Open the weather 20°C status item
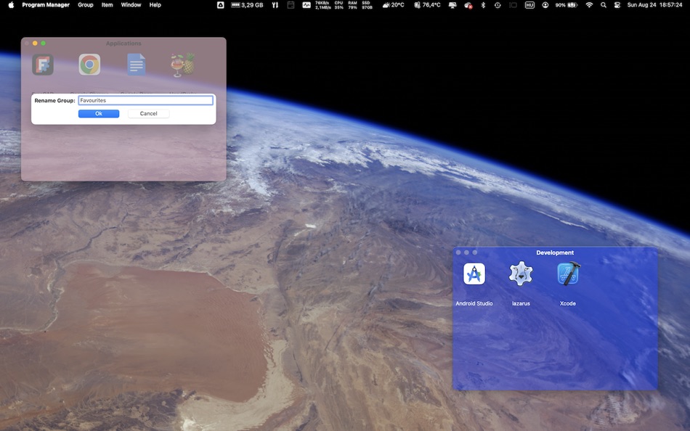The image size is (690, 431). click(393, 5)
